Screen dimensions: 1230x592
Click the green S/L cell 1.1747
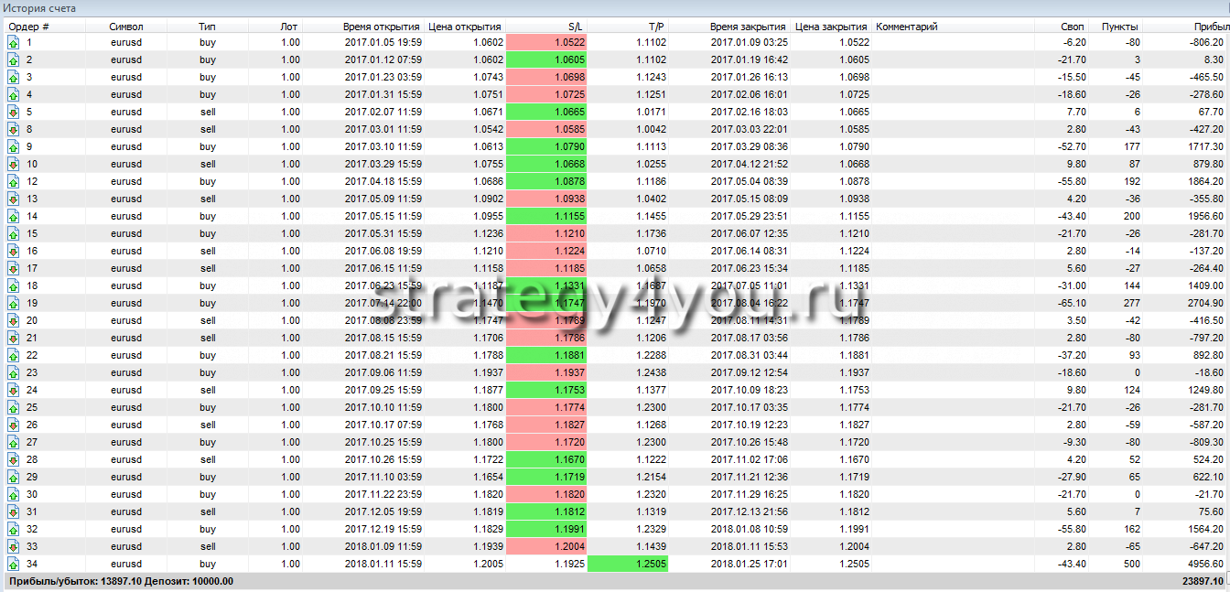(546, 303)
